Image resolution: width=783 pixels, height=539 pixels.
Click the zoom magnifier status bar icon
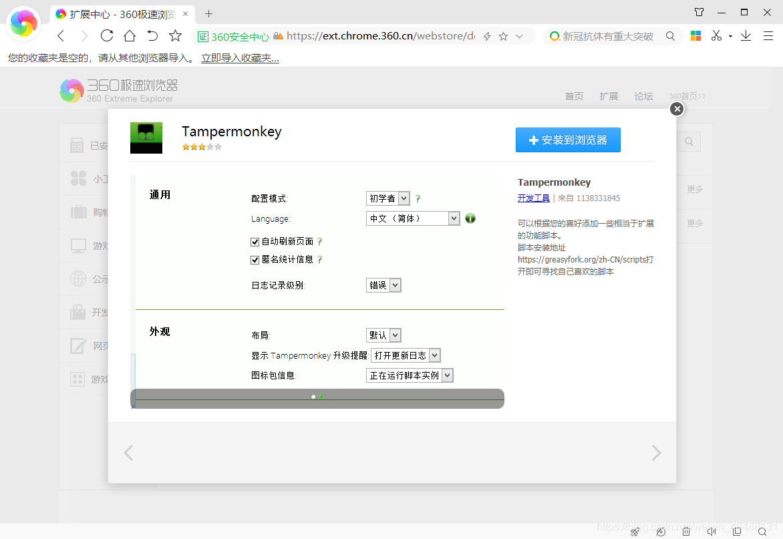pos(762,532)
